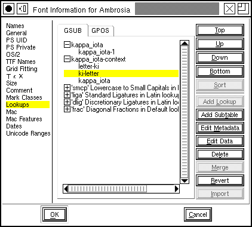Move lookup Up

(220, 44)
